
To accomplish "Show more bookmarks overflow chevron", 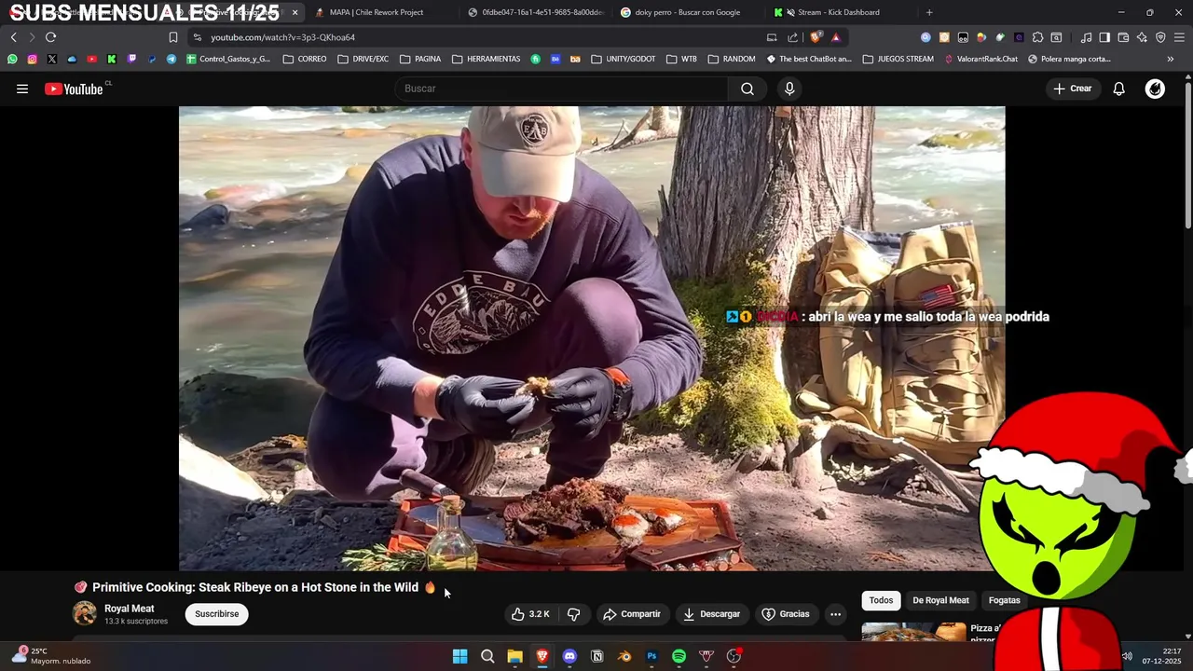I will tap(1171, 59).
